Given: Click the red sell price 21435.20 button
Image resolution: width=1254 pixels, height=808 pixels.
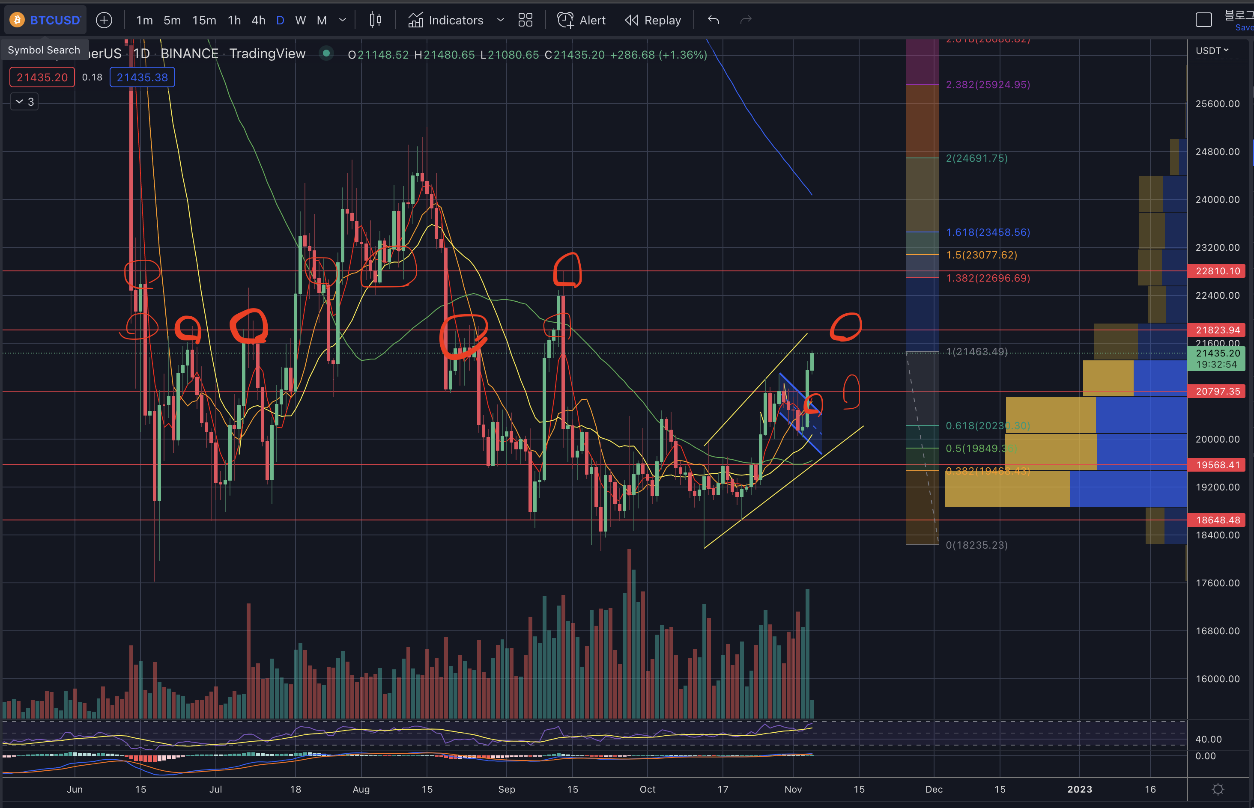Looking at the screenshot, I should point(42,77).
